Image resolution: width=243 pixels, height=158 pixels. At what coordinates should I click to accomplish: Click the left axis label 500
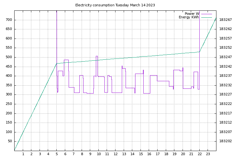tap(9, 57)
